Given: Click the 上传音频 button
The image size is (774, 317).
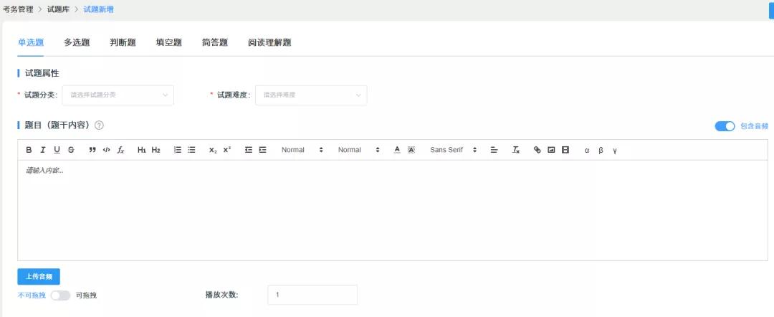Looking at the screenshot, I should click(x=39, y=277).
